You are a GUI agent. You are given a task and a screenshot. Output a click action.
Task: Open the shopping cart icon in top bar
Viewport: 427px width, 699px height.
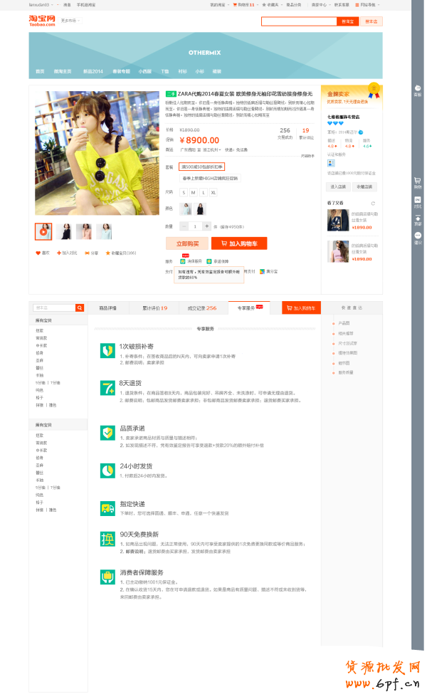pos(235,5)
